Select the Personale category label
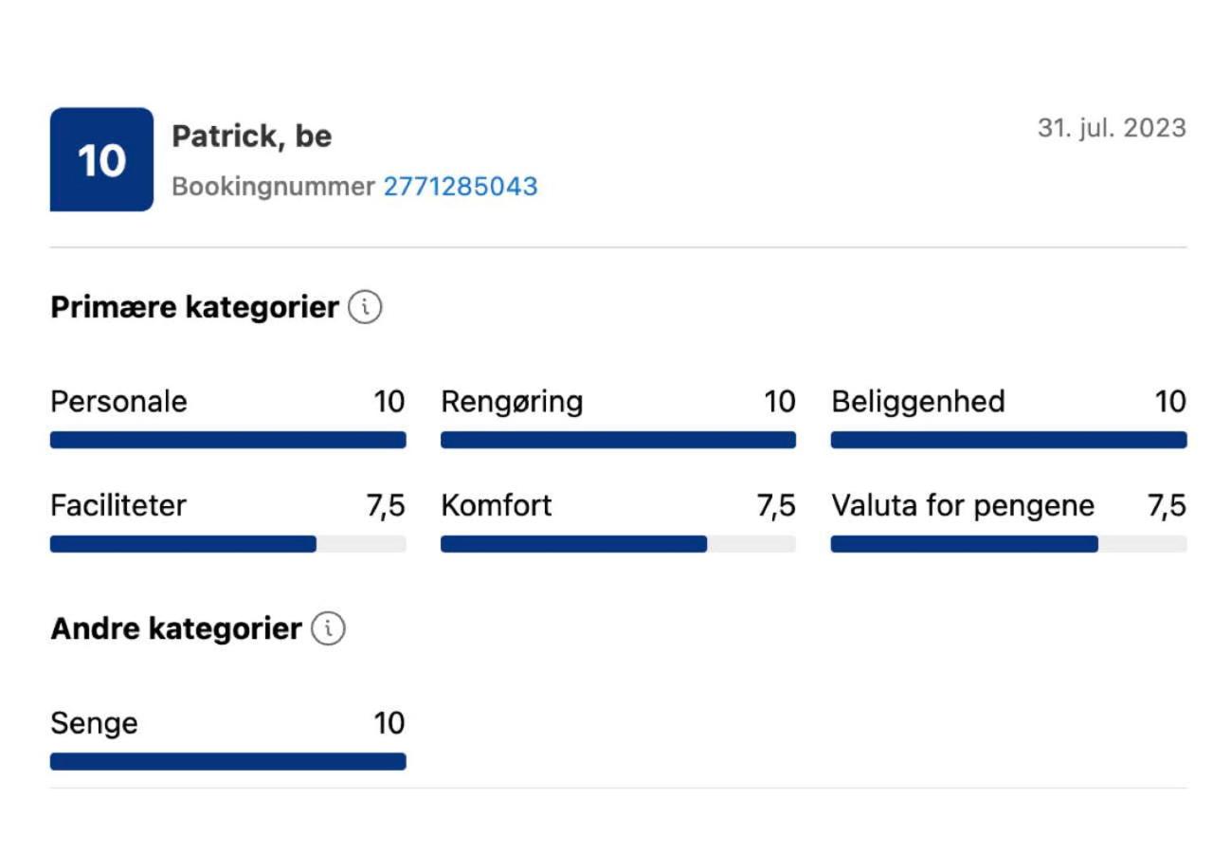This screenshot has height=853, width=1213. click(118, 402)
